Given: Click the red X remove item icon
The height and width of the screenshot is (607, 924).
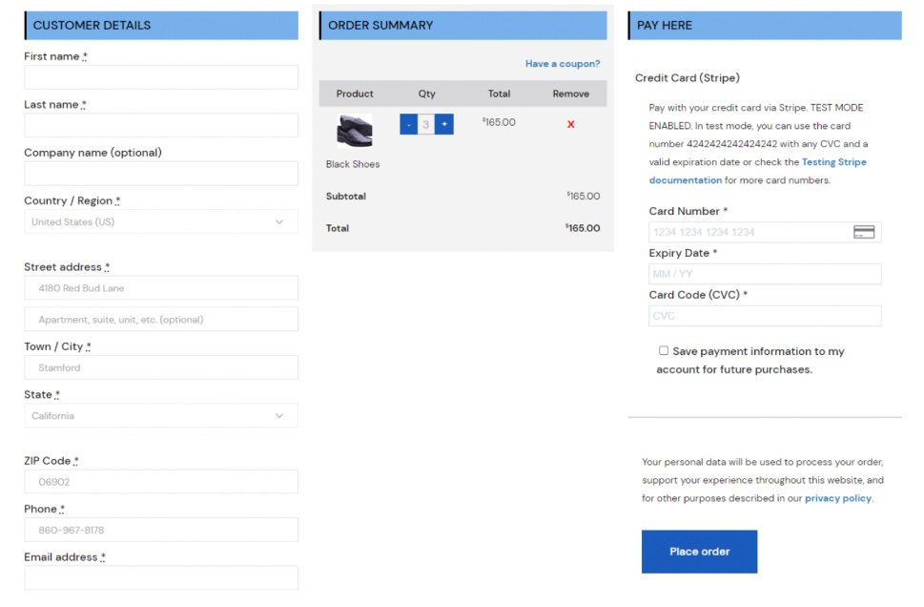Looking at the screenshot, I should tap(570, 124).
